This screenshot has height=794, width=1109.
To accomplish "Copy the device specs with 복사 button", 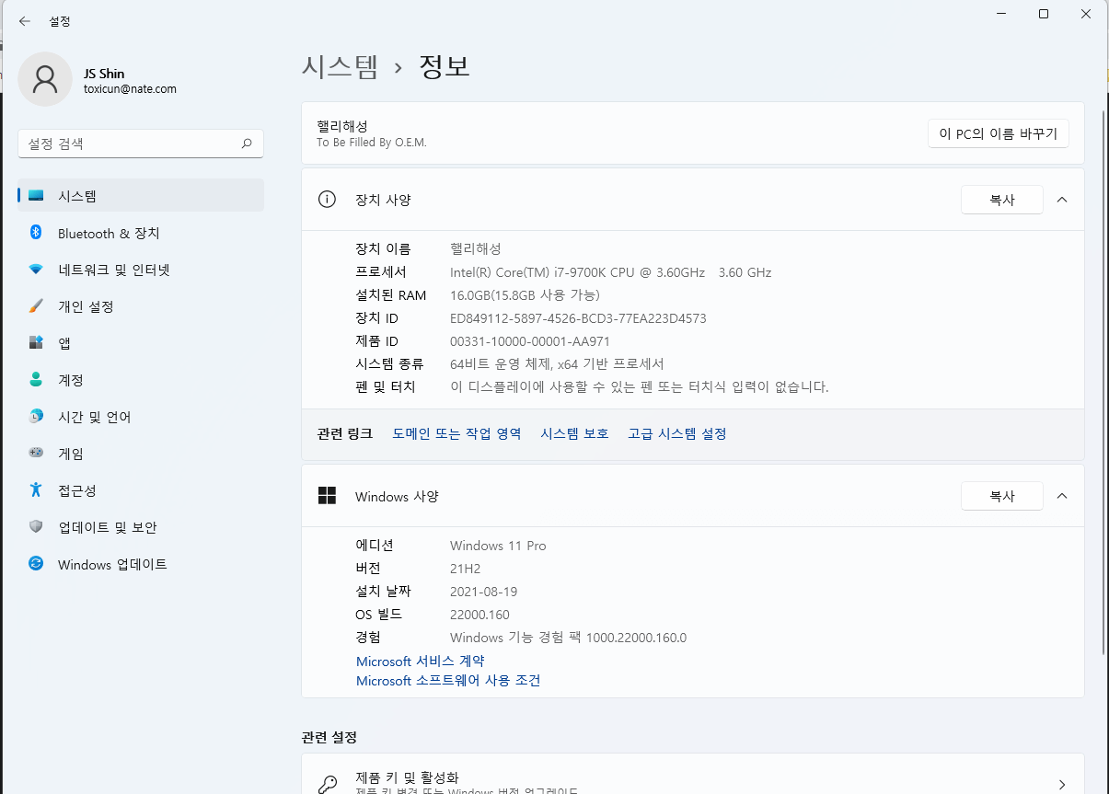I will (x=1002, y=200).
